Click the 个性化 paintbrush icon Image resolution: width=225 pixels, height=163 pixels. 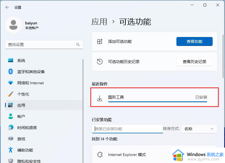click(x=11, y=94)
